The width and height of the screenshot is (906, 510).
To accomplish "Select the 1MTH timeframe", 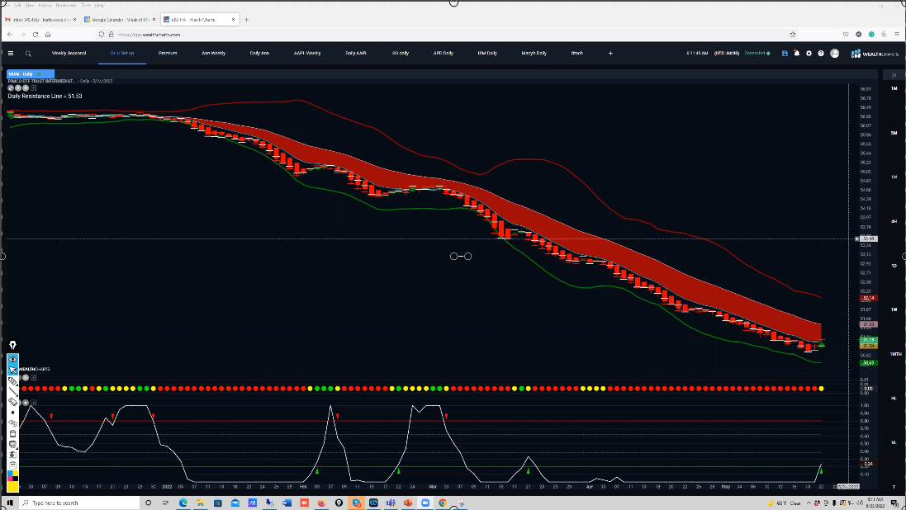I will (895, 354).
